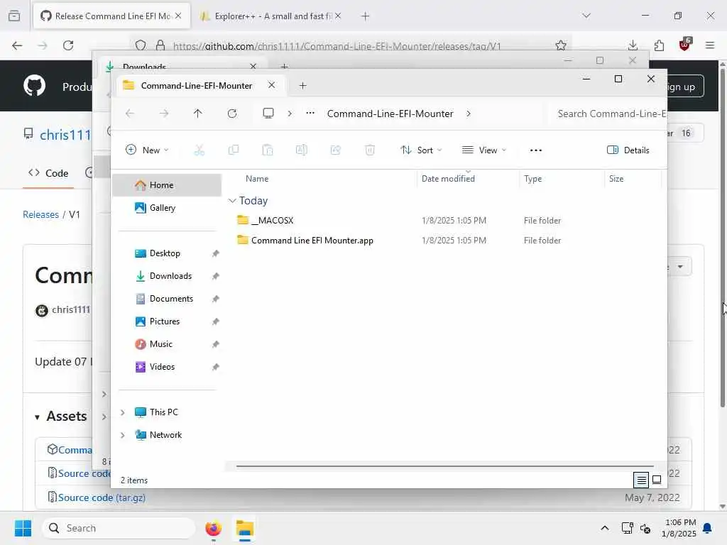Viewport: 727px width, 545px height.
Task: Click the notification bell in system tray
Action: click(708, 528)
